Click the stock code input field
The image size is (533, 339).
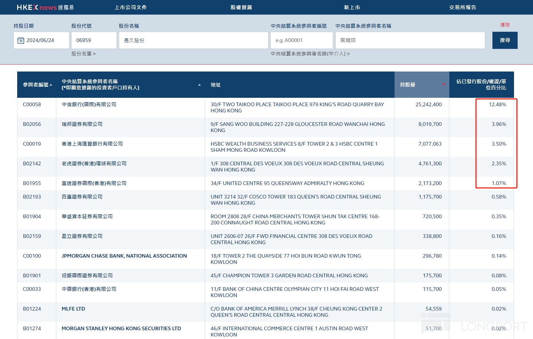coord(94,40)
